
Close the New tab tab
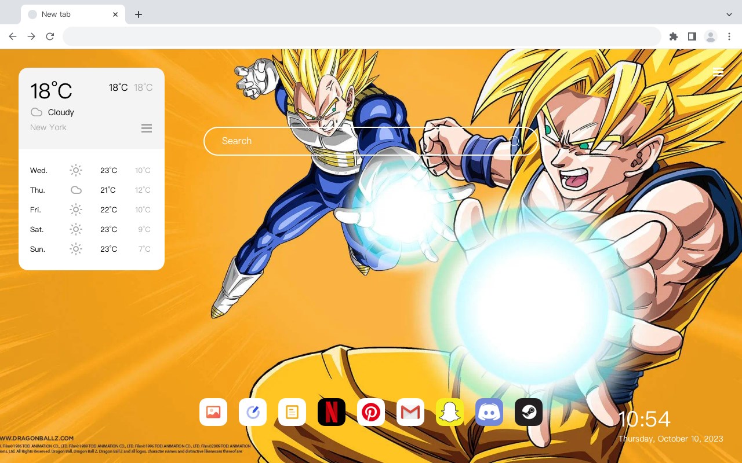[x=115, y=14]
